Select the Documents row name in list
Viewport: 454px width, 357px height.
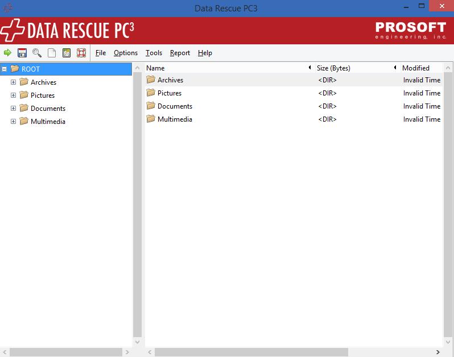coord(175,106)
